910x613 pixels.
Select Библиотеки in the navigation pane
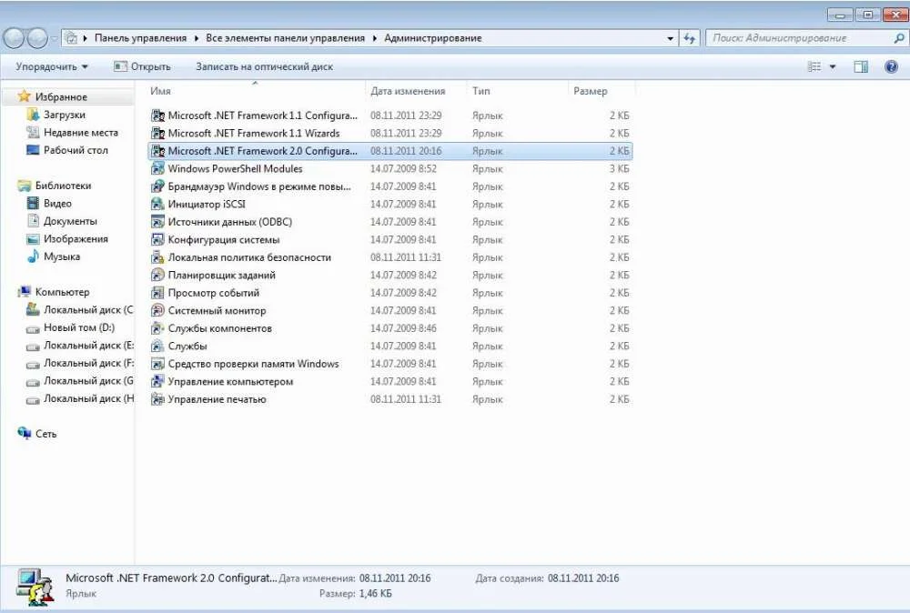64,186
